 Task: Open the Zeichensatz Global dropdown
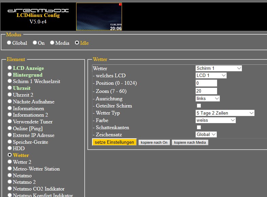point(206,135)
